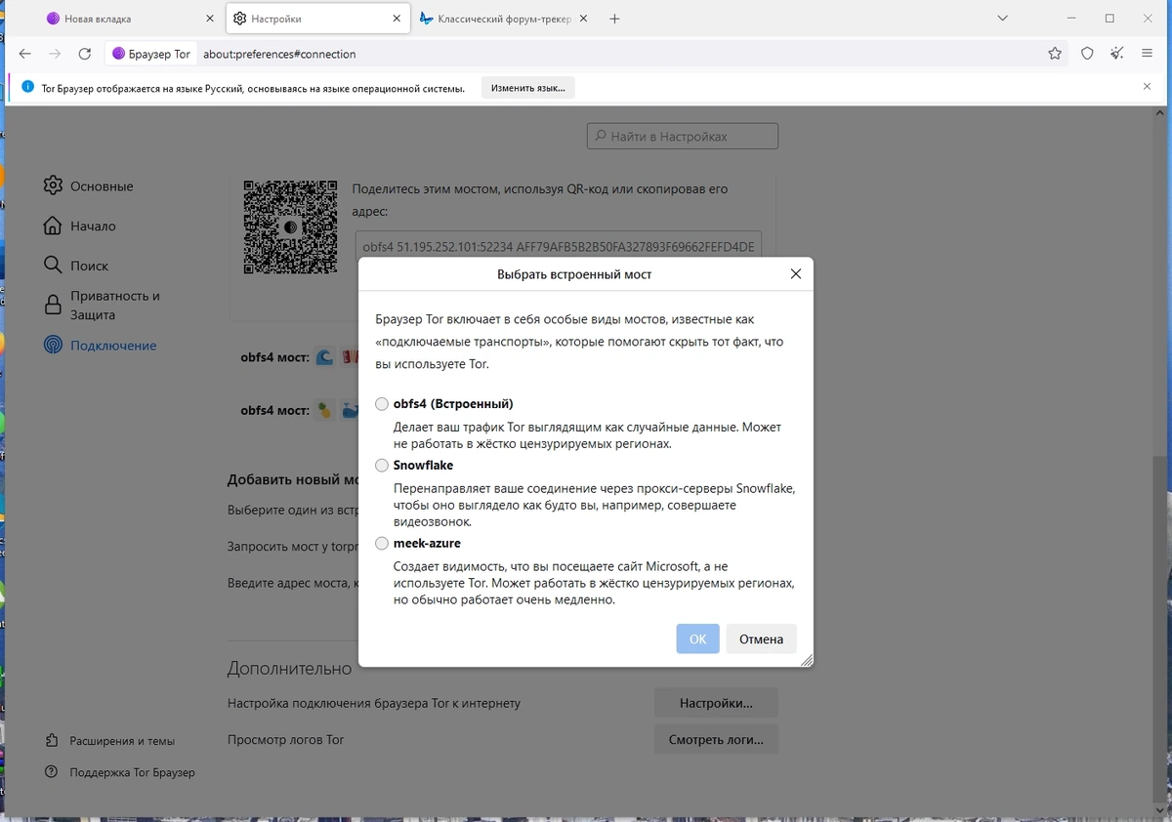Close the Выбрать встроенный мост dialog
1172x822 pixels.
click(795, 274)
